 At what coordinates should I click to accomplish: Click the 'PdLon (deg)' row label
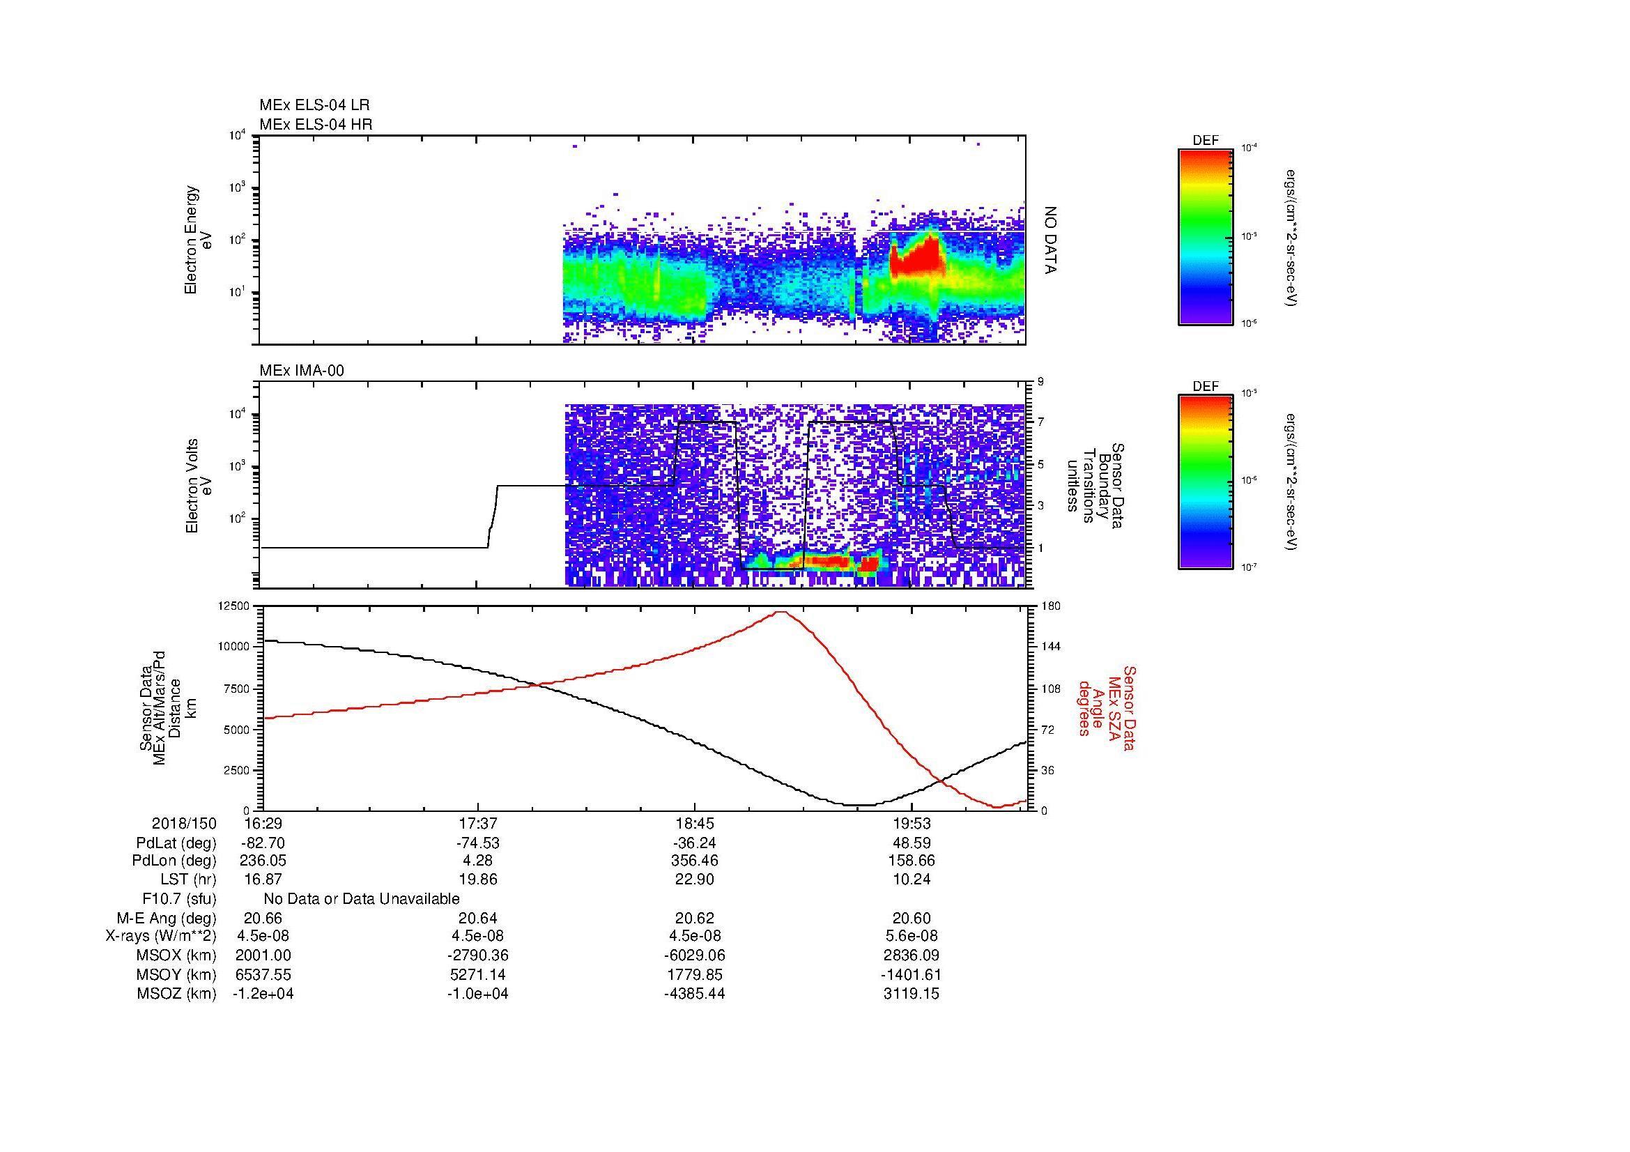[x=174, y=860]
